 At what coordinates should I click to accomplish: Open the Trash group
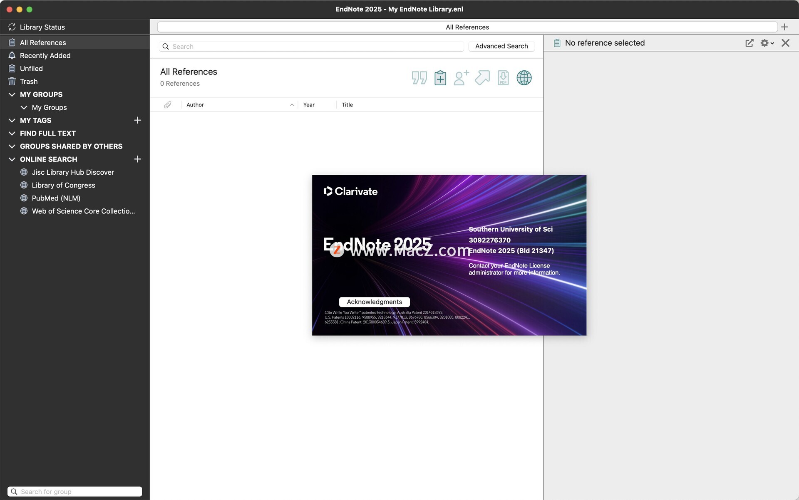pos(75,82)
